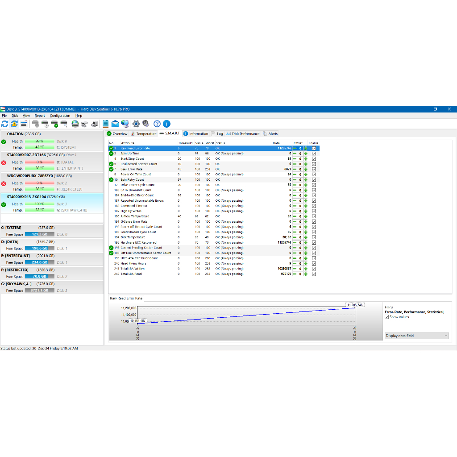Click the red X status icon of ST4000VX007-2DT166

click(x=4, y=162)
